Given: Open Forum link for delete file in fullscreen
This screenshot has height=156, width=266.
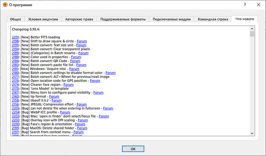Looking at the screenshot, I should [108, 108].
